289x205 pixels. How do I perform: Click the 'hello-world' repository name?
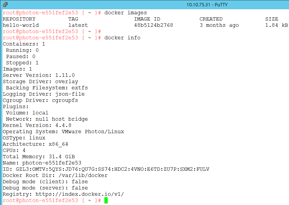pos(21,25)
